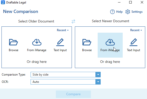Click the Draftable Legal app logo
This screenshot has width=147, height=99.
pyautogui.click(x=3, y=2)
